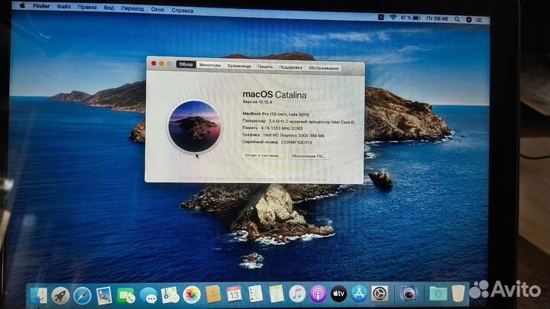
Task: Open Finder from the dock
Action: [39, 295]
